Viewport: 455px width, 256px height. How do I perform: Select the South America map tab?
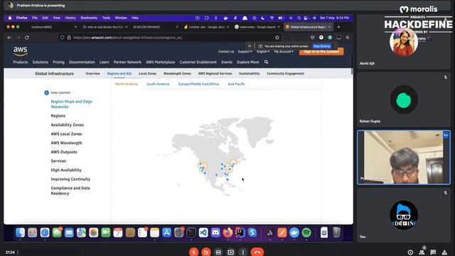(158, 84)
